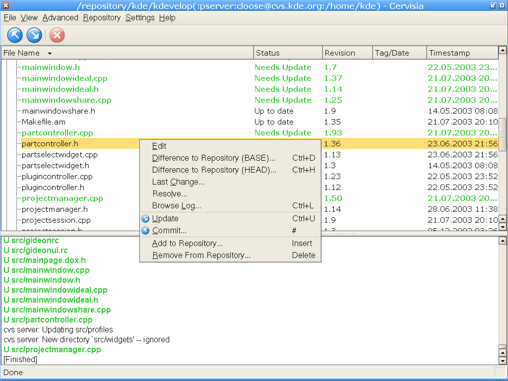Sort by the Tag/Date column header

400,53
